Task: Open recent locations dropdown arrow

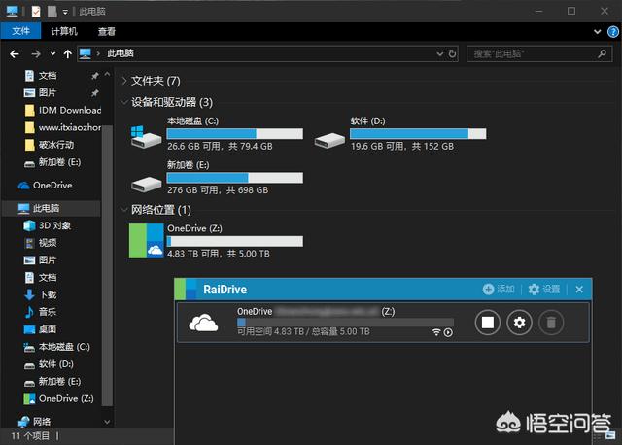Action: pyautogui.click(x=52, y=54)
